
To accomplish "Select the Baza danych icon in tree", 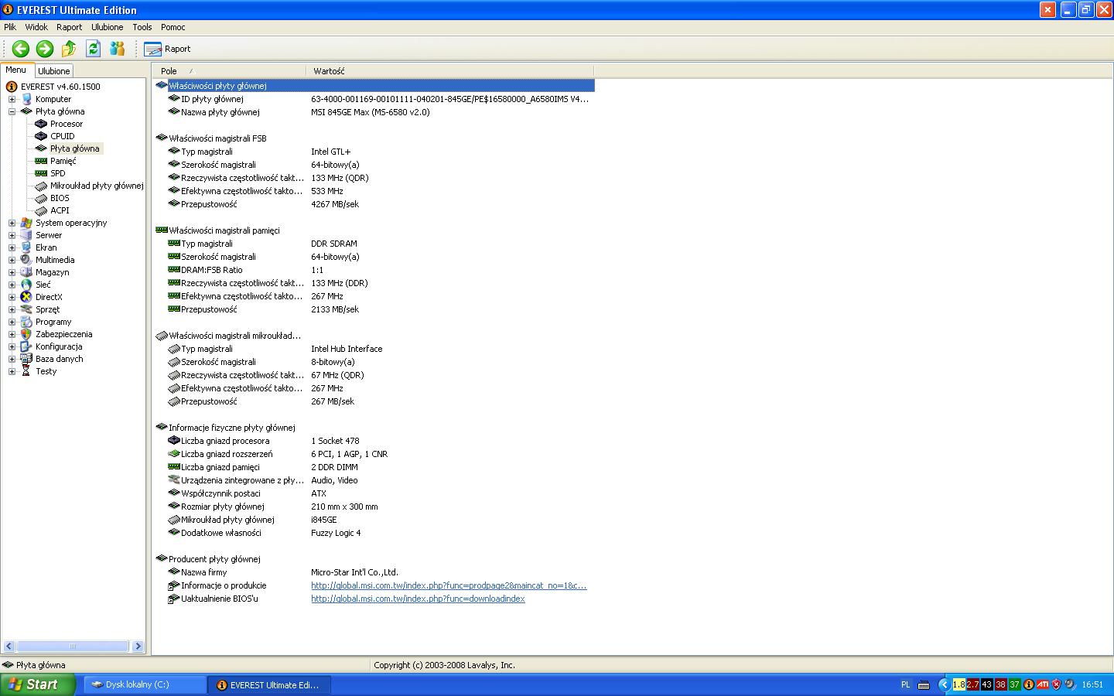I will (26, 359).
